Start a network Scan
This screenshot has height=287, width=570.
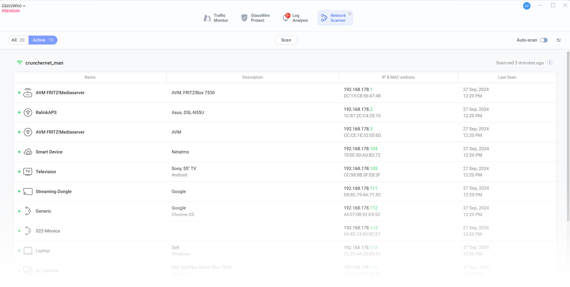(x=286, y=40)
